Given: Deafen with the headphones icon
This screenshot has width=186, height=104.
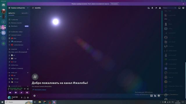Looking at the screenshot, I should click(x=25, y=98).
